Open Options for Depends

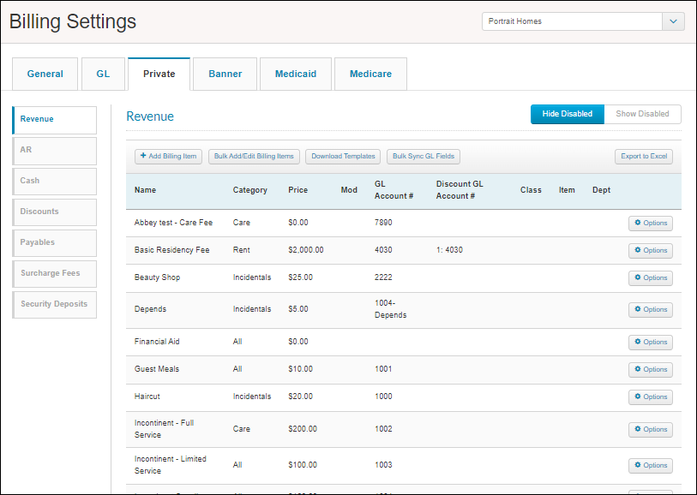[651, 309]
